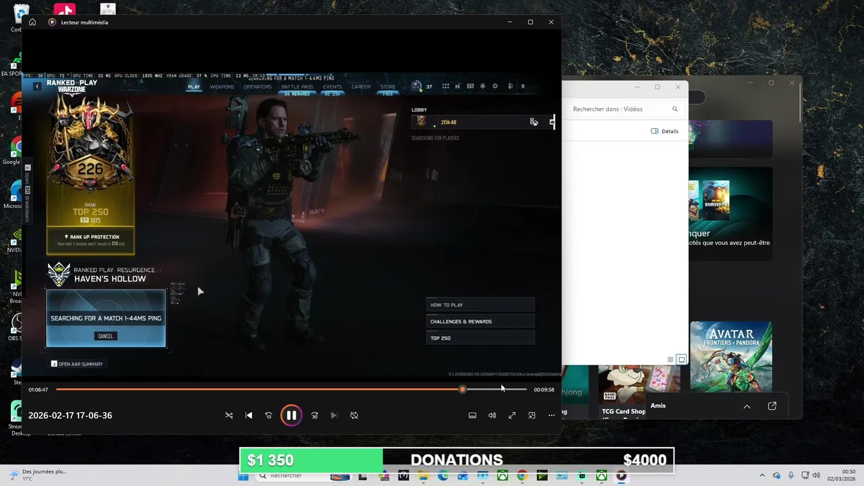Open Outlook from the taskbar
This screenshot has height=486, width=864.
[462, 476]
